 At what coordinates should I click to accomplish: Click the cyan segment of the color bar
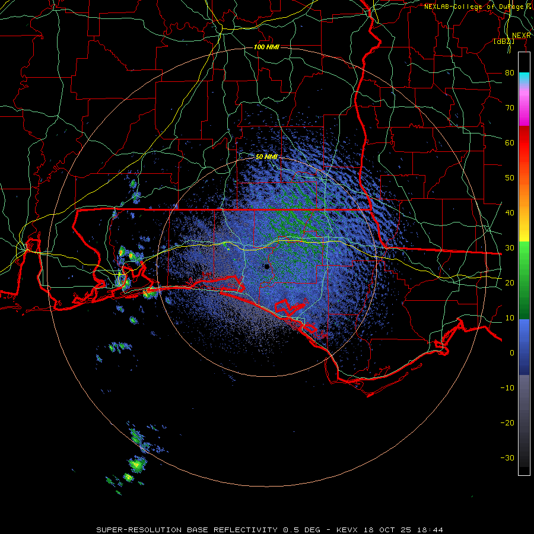pos(524,77)
